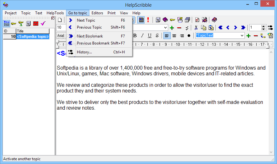This screenshot has height=164, width=277.
Task: Open the View menu
Action: (124, 13)
